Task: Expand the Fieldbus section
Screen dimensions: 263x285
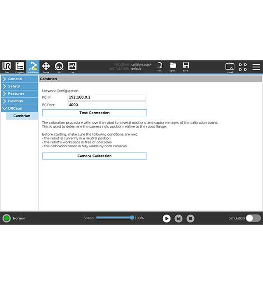Action: coord(19,101)
